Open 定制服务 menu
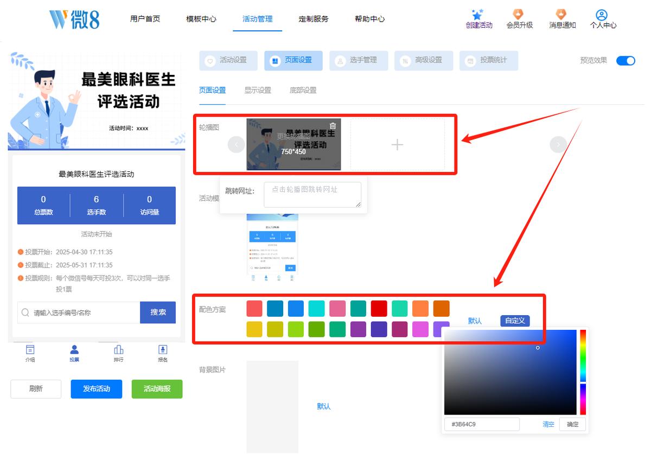Screen dimensions: 651x454 [x=314, y=18]
